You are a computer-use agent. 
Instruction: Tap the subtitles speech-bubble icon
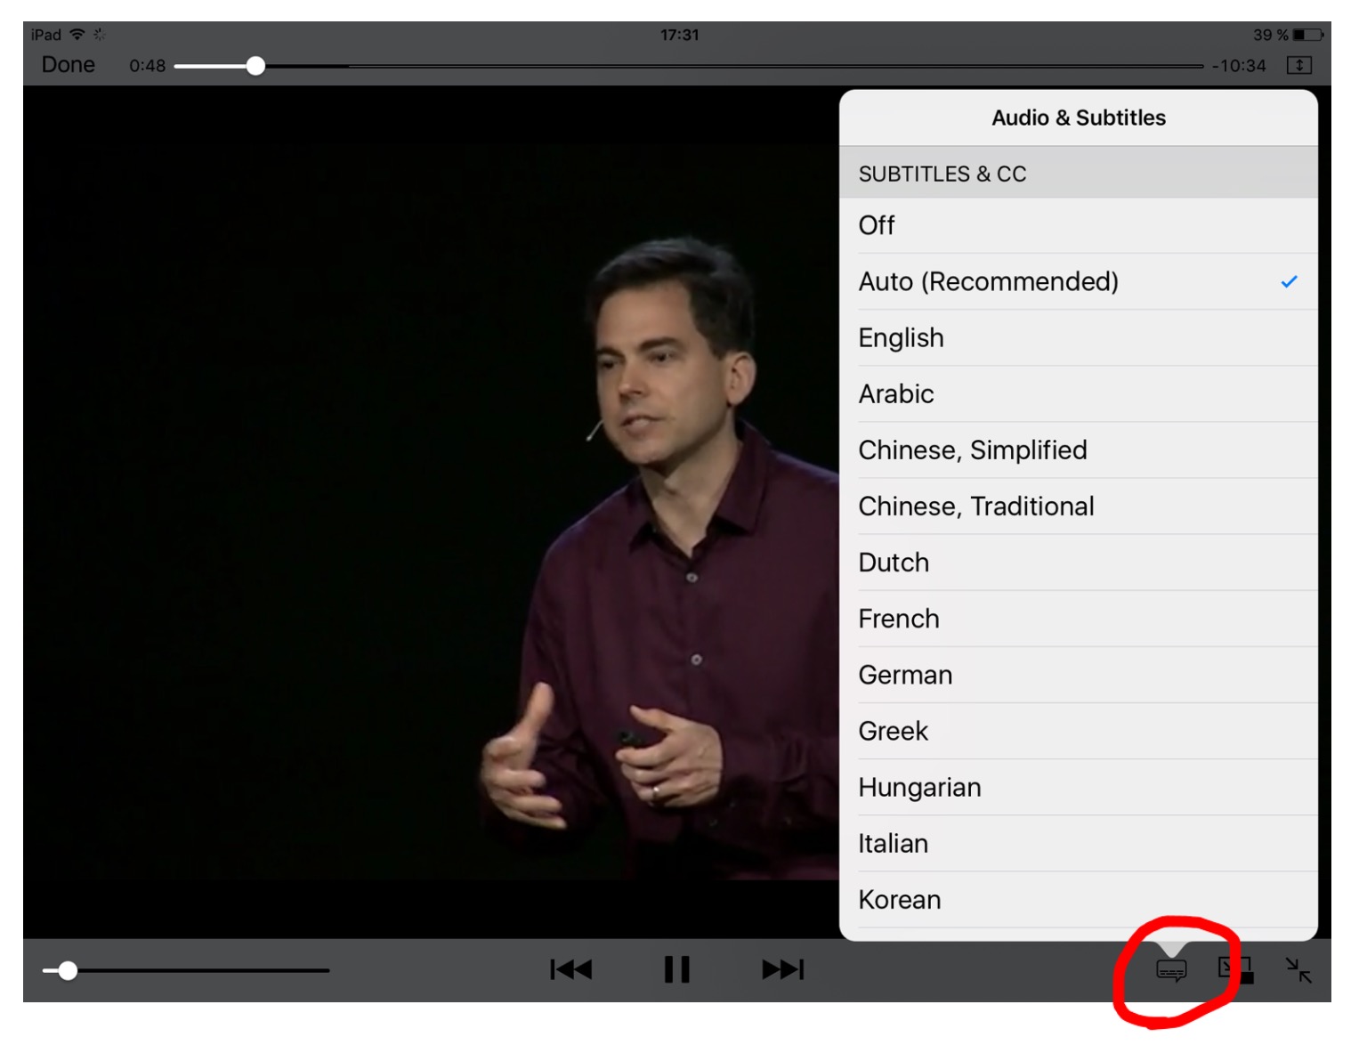point(1171,970)
